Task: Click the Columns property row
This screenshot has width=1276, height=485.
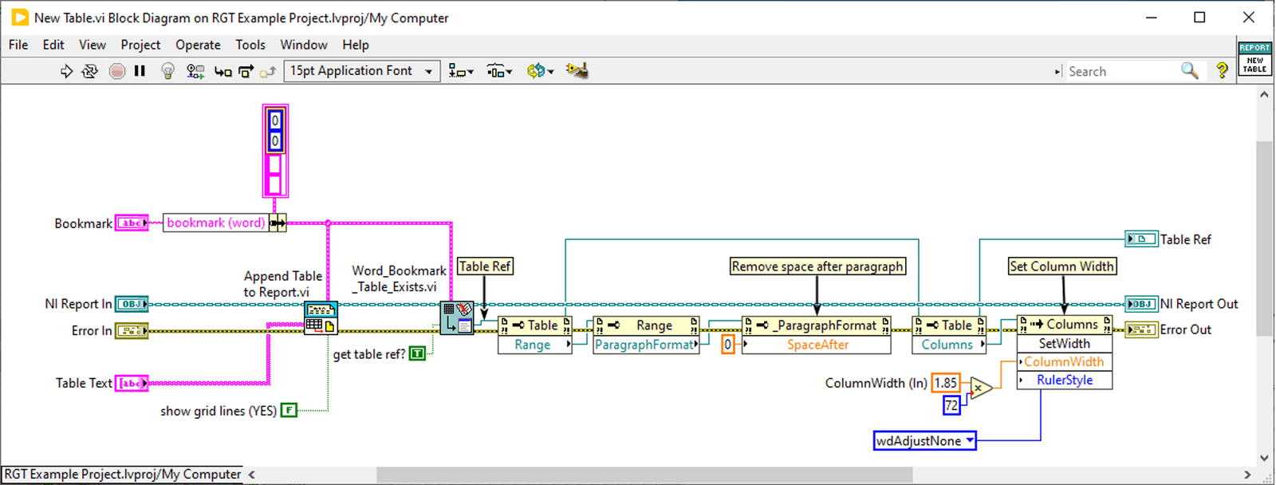Action: point(949,345)
